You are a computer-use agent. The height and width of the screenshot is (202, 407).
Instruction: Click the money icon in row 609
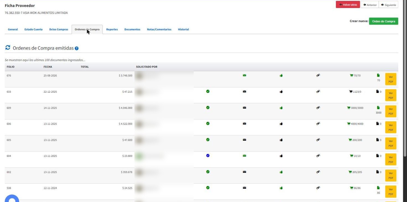[318, 108]
